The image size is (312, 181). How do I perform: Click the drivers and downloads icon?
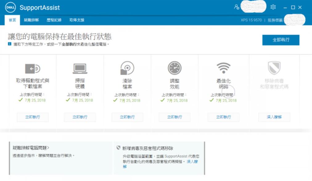click(33, 69)
